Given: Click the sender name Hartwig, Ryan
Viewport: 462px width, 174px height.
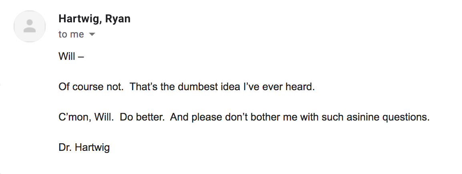Looking at the screenshot, I should click(x=94, y=19).
